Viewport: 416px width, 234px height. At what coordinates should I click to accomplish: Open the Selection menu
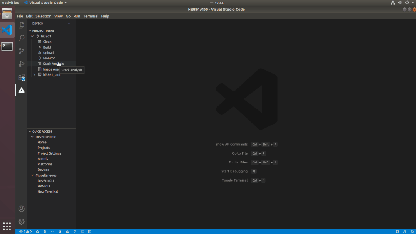43,16
